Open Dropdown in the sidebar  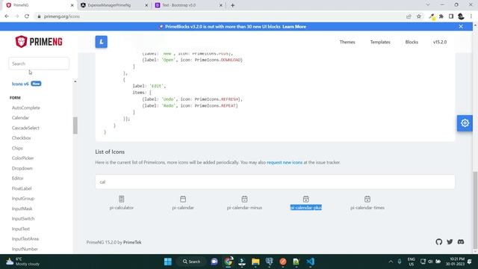(22, 168)
